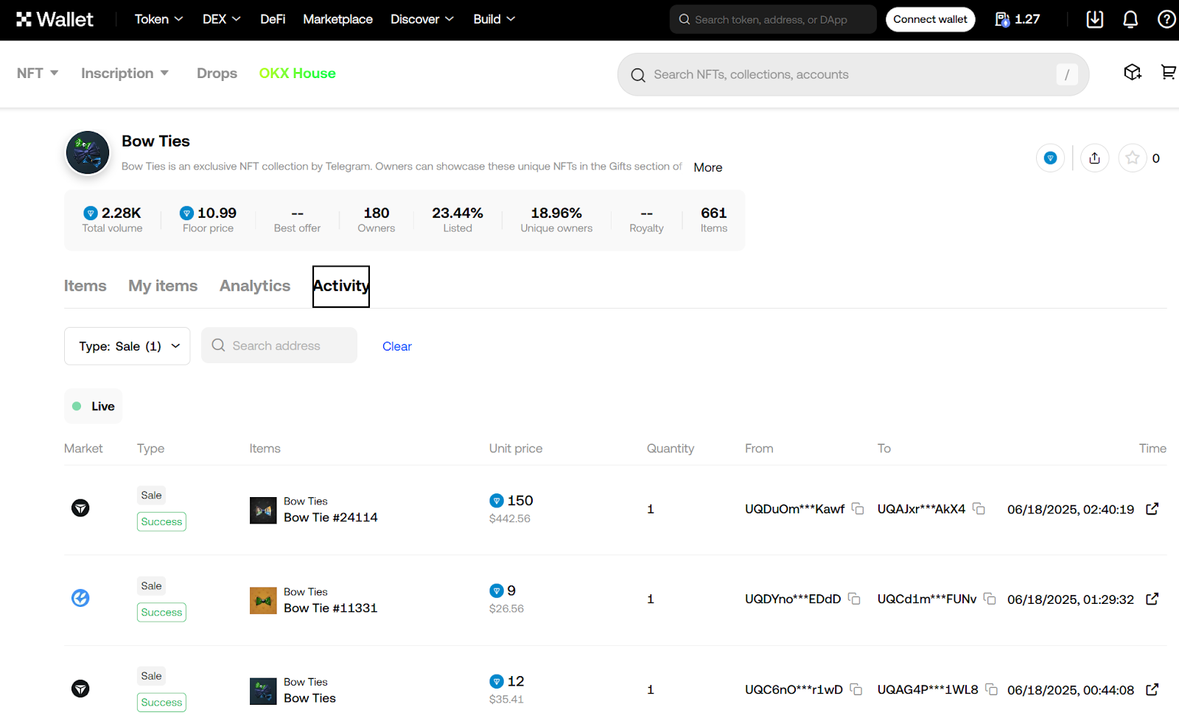The image size is (1179, 721).
Task: Click Bow Ties collection avatar
Action: pos(88,152)
